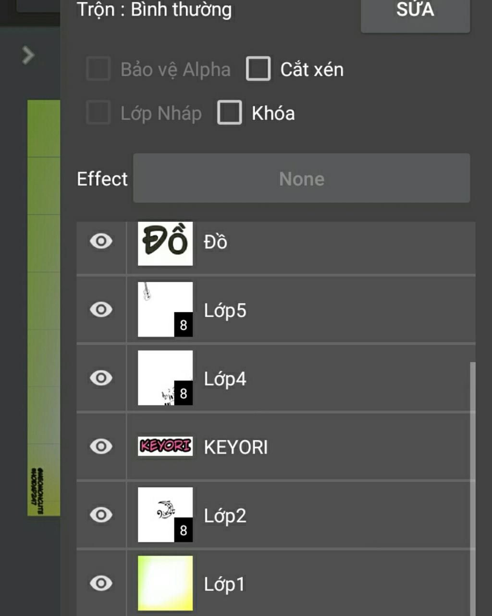Screen dimensions: 492x616
Task: Hide the Đồ layer with eye icon
Action: (101, 241)
